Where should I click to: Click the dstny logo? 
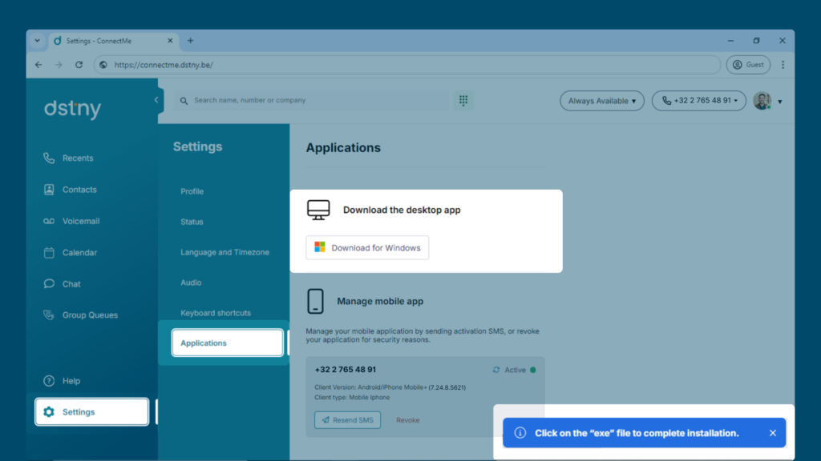tap(72, 109)
